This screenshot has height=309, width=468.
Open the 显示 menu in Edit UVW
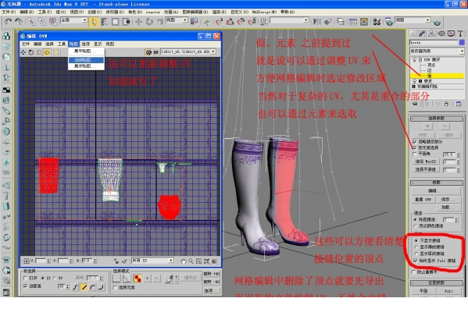(98, 44)
